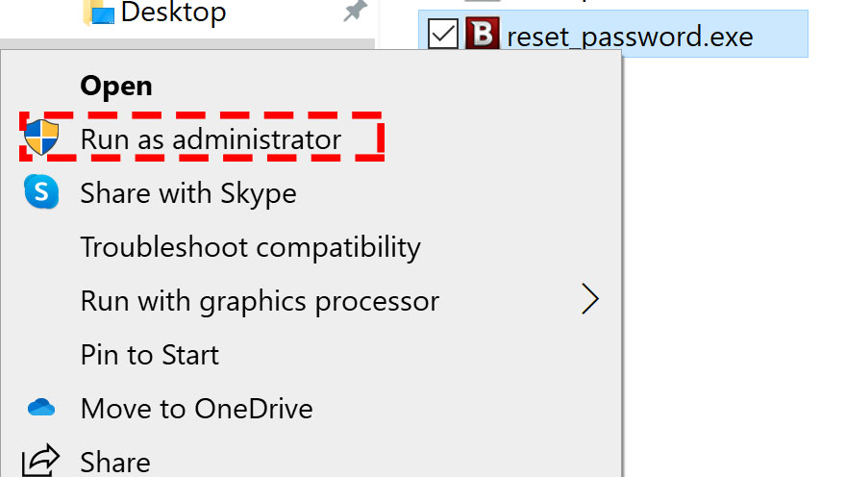Screen dimensions: 846x477
Task: Uncheck the reset_password.exe checkbox
Action: pos(442,34)
